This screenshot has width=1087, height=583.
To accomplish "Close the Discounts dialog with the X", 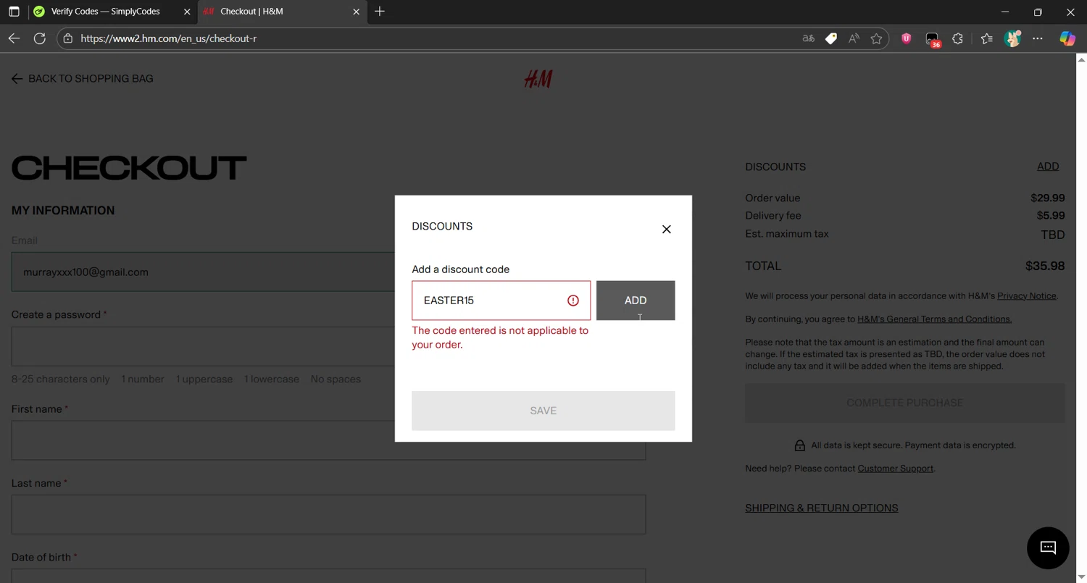I will (x=667, y=230).
